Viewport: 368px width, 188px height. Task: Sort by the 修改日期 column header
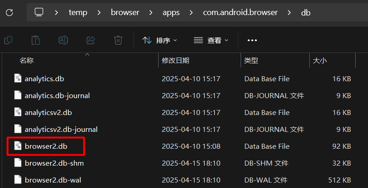click(176, 61)
